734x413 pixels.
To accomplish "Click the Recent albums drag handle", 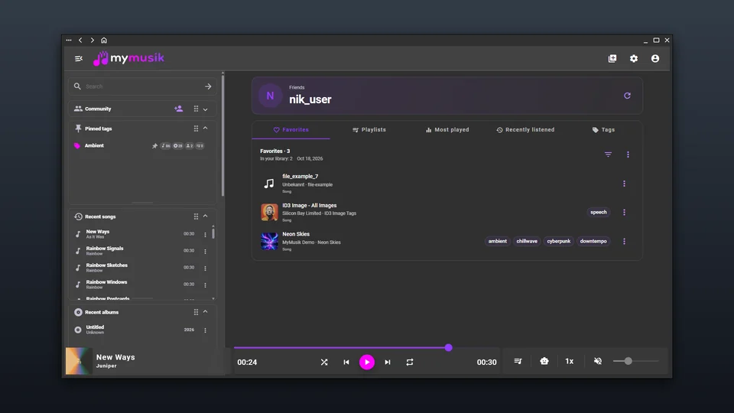I will (x=196, y=312).
